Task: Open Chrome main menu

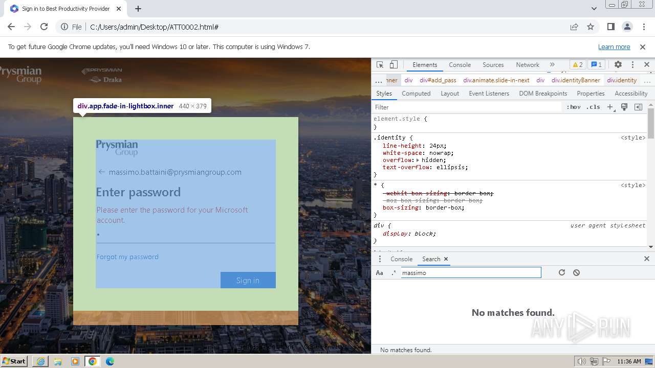Action: click(643, 27)
